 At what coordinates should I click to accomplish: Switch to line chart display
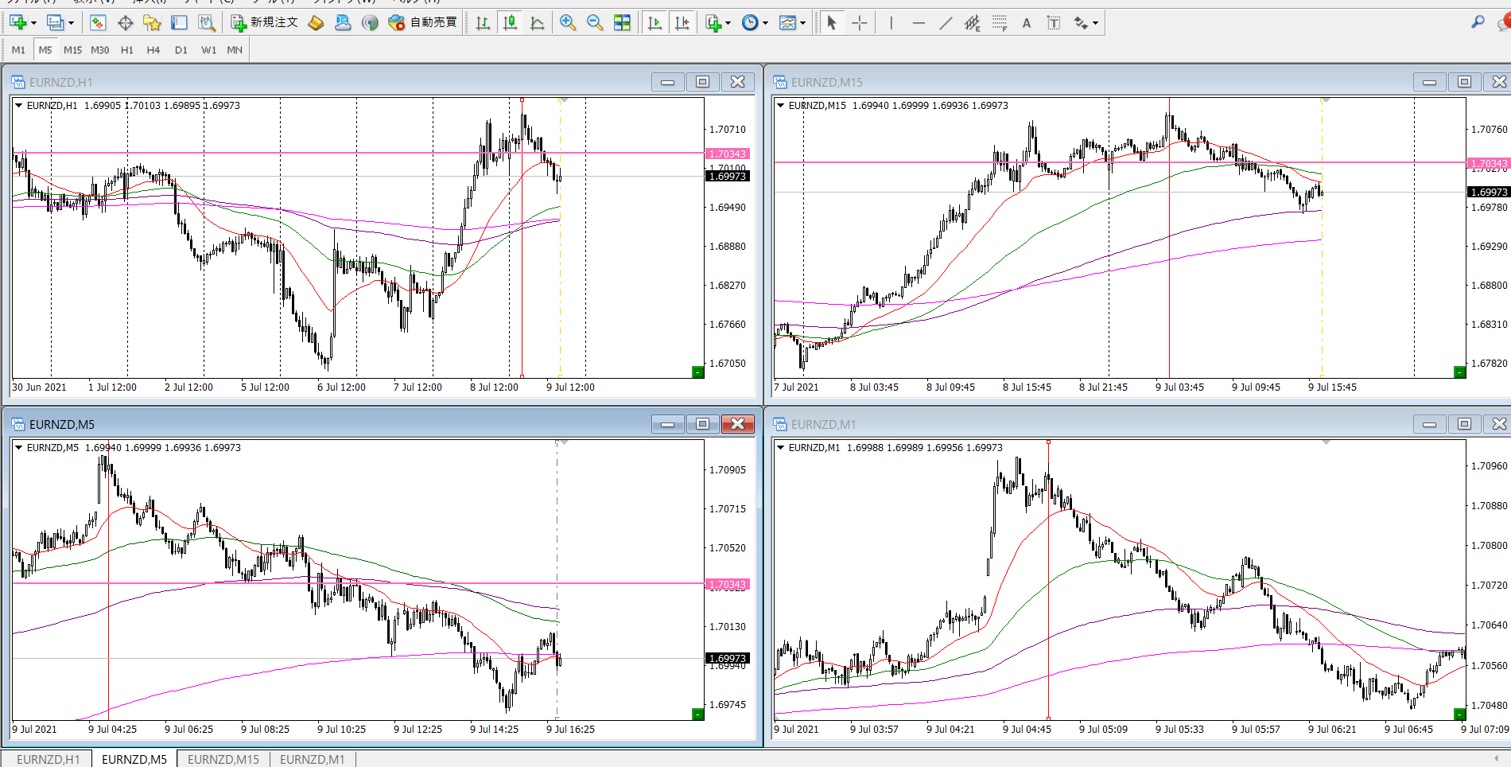coord(538,22)
